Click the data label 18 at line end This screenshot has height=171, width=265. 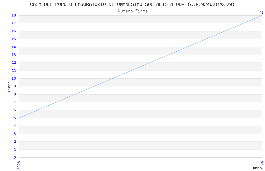pyautogui.click(x=262, y=12)
